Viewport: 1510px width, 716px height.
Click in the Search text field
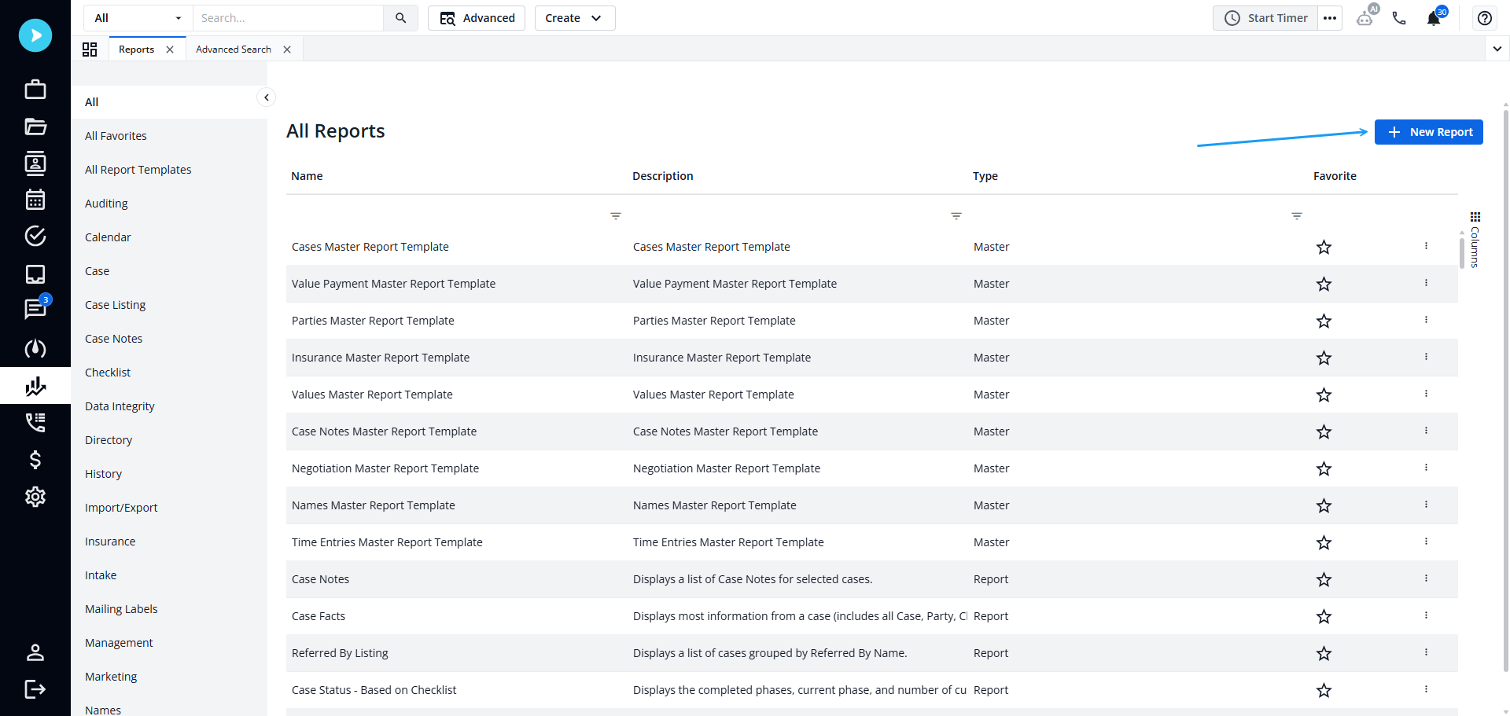click(288, 18)
